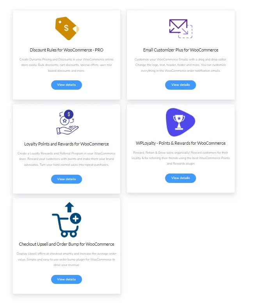Open Discount Rules for WooCommerce - PRO title
253x303 pixels.
[66, 50]
